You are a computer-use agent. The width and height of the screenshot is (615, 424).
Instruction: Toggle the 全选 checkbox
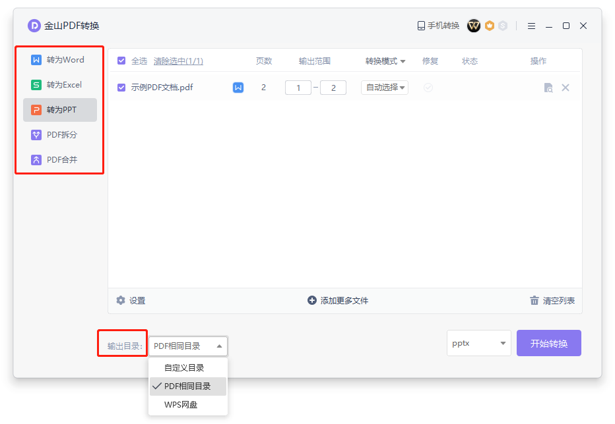coord(121,61)
